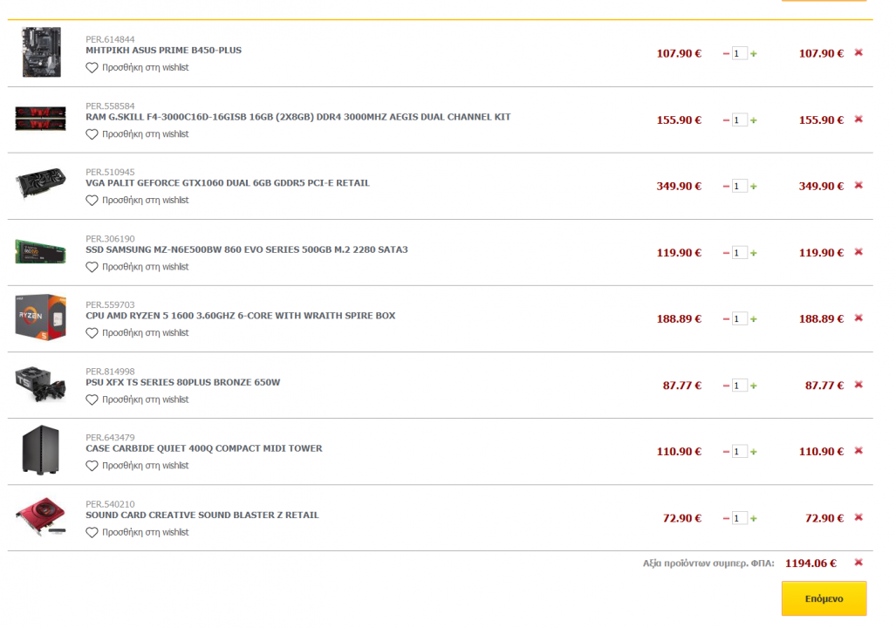The width and height of the screenshot is (896, 628).
Task: Open the ASUS Prime B450-Plus product thumbnail
Action: click(x=41, y=52)
